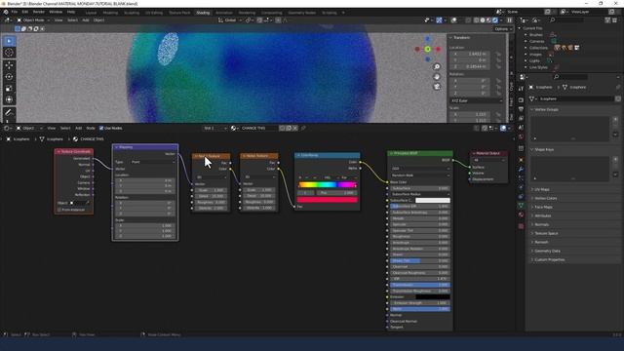Viewport: 624px width, 351px height.
Task: Open the Material properties tab
Action: pos(521,214)
